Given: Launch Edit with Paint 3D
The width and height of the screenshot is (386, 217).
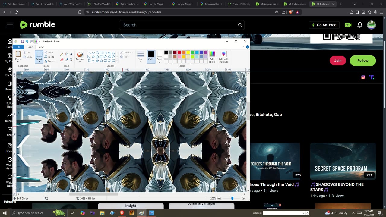Looking at the screenshot, I should (x=224, y=57).
